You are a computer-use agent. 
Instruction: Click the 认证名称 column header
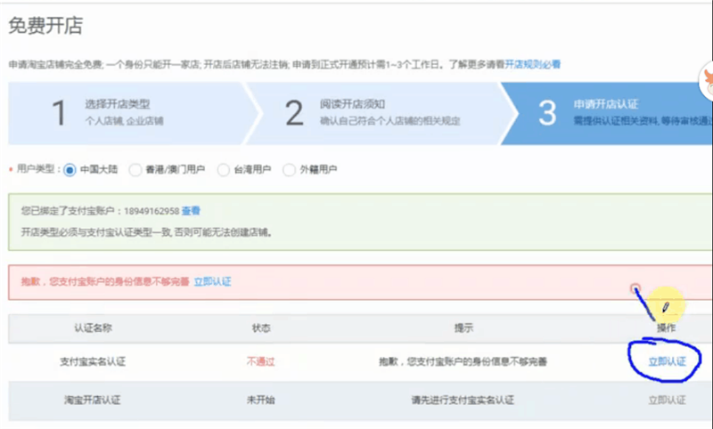pos(94,328)
